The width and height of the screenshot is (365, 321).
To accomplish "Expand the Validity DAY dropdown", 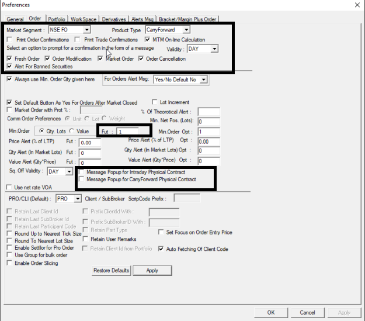I will pyautogui.click(x=214, y=49).
